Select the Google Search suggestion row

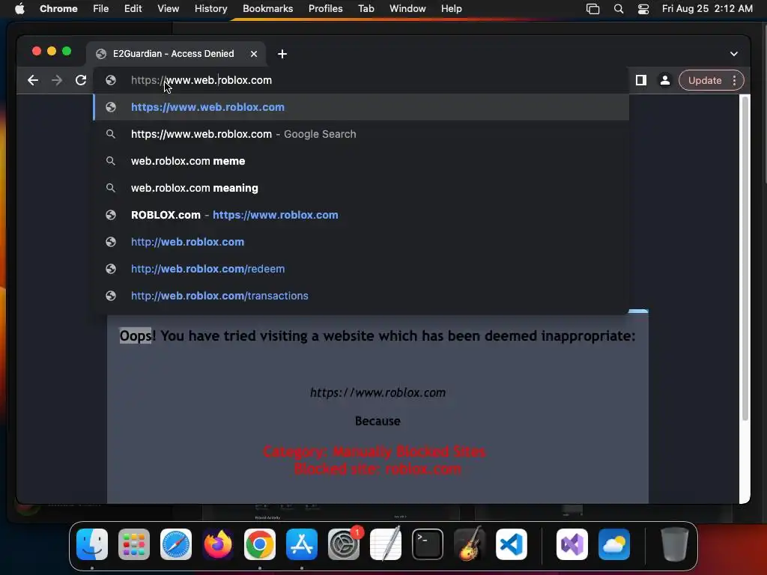tap(361, 134)
